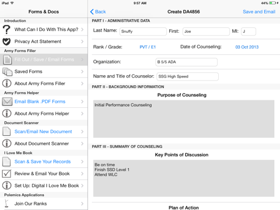
Task: Click the About Document Scanner chevron
Action: [x=82, y=143]
